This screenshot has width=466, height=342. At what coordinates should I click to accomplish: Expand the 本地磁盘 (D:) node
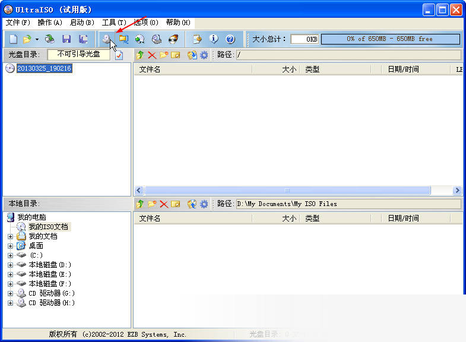click(x=11, y=265)
